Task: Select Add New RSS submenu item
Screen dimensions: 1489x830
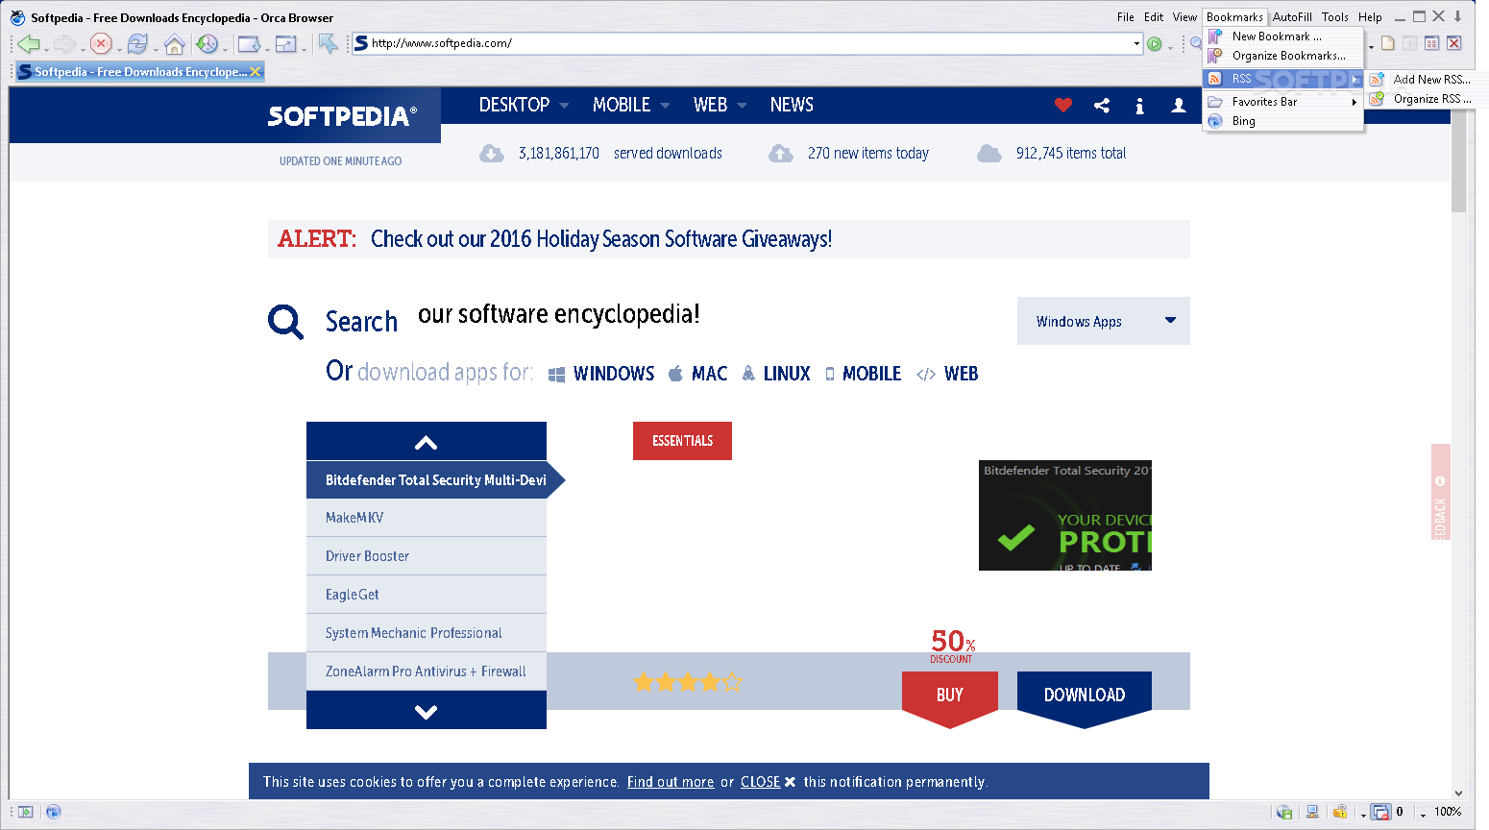Action: (x=1427, y=80)
